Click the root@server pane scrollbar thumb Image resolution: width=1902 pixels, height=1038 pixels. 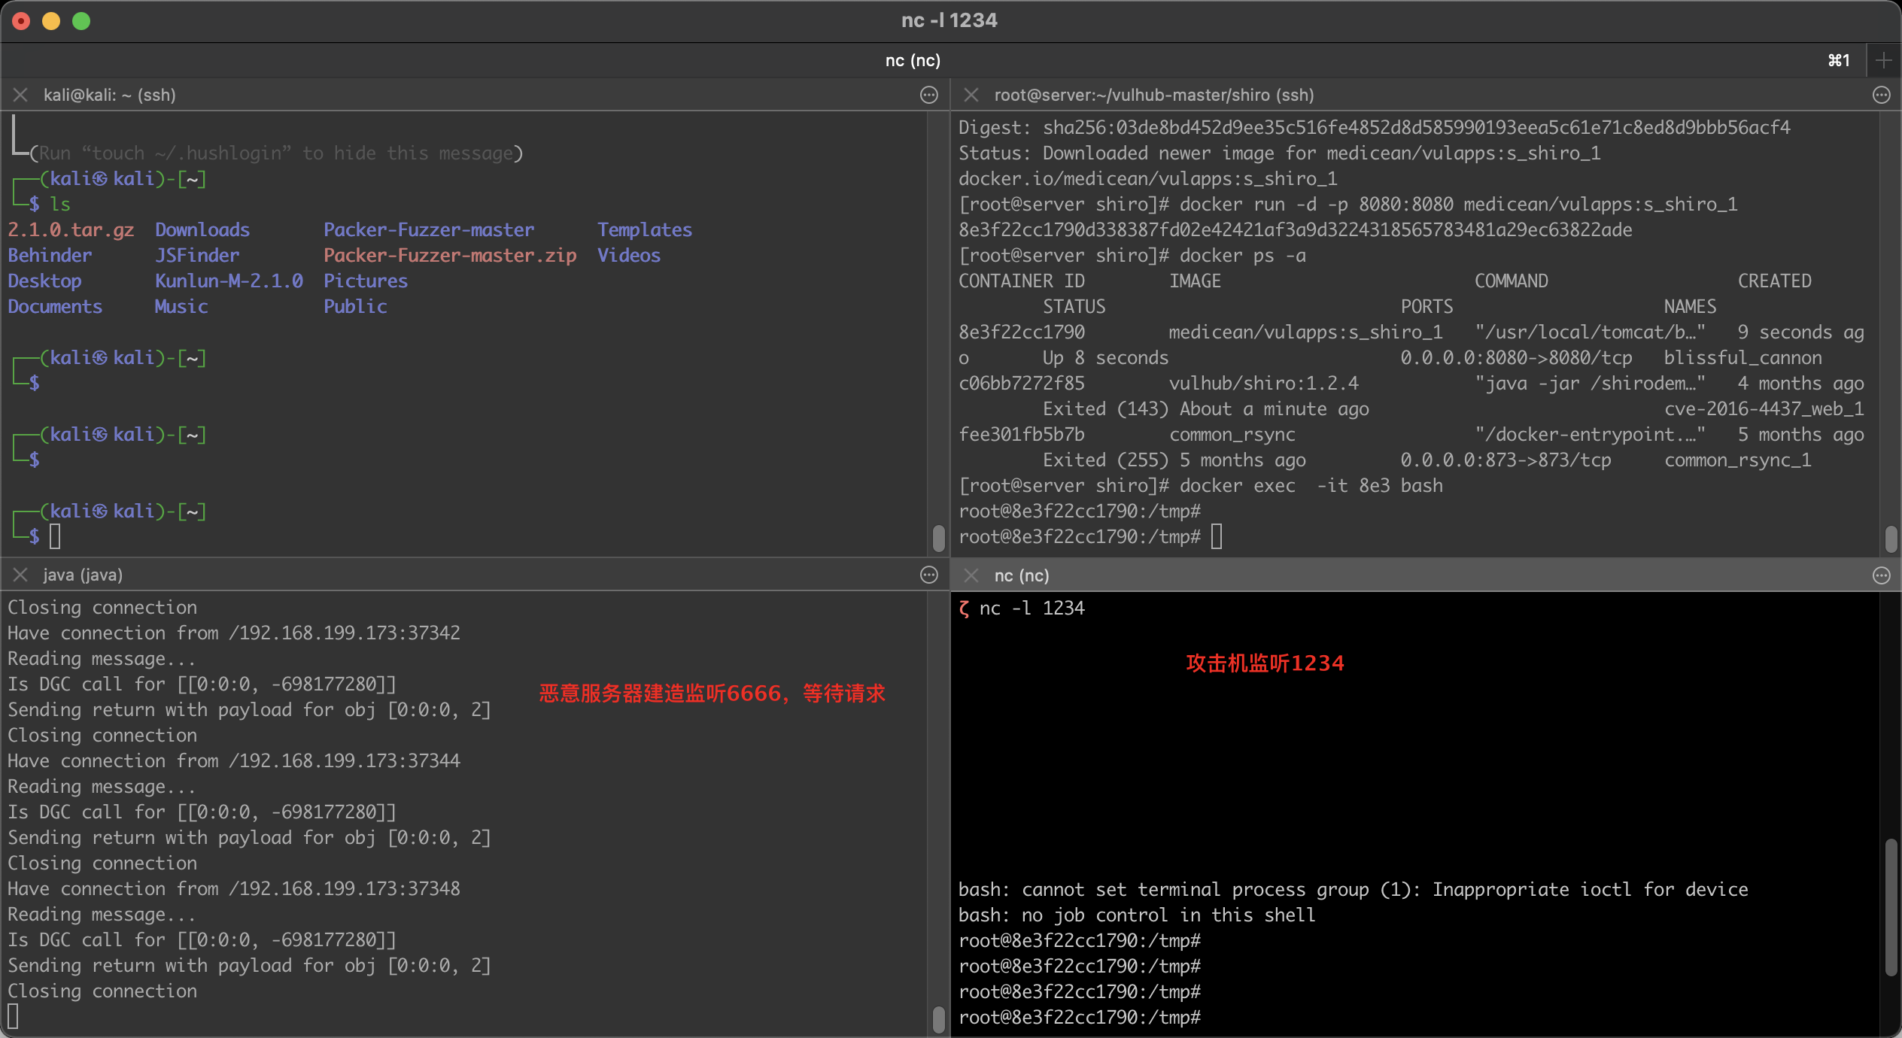coord(1891,538)
